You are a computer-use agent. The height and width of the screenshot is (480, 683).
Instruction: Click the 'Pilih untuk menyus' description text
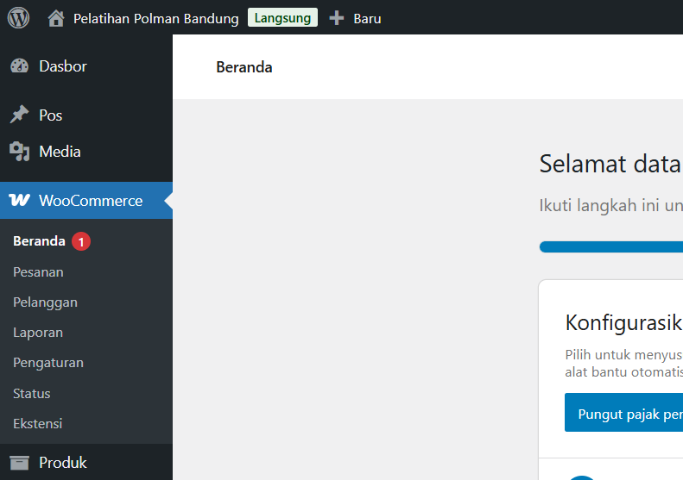(623, 355)
